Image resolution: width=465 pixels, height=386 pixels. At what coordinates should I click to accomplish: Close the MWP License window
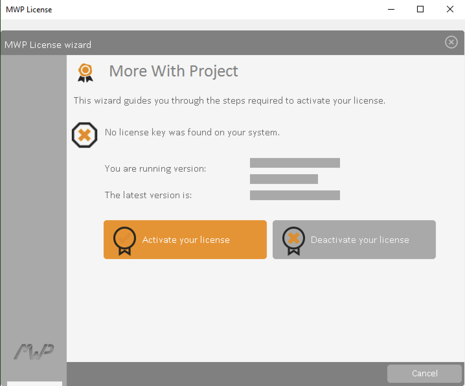pos(450,9)
